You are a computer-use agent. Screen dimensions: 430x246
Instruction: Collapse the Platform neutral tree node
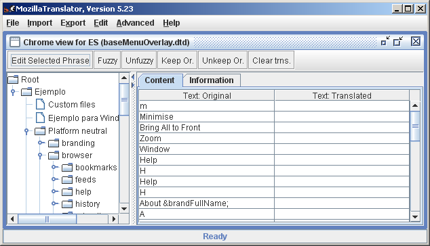(26, 131)
